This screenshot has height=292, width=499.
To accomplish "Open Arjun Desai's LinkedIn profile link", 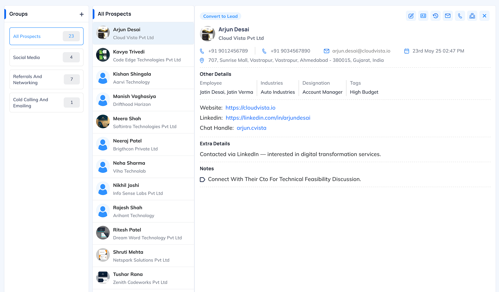I will click(x=268, y=118).
